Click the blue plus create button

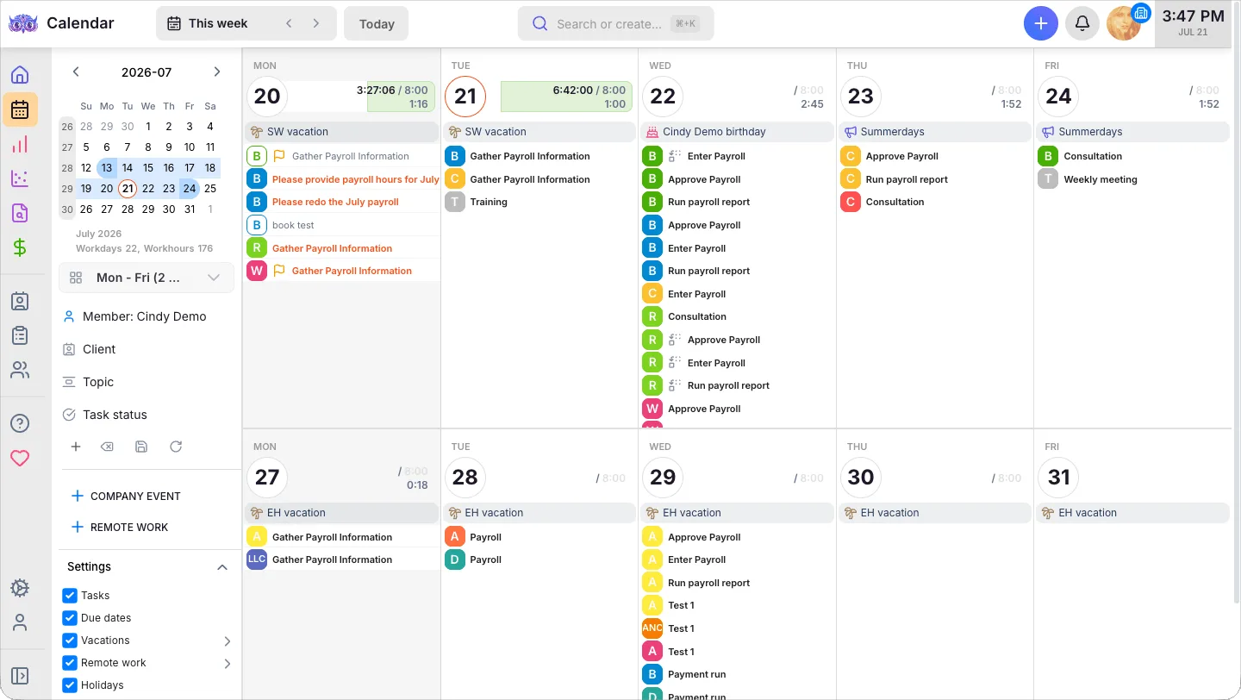click(x=1041, y=23)
